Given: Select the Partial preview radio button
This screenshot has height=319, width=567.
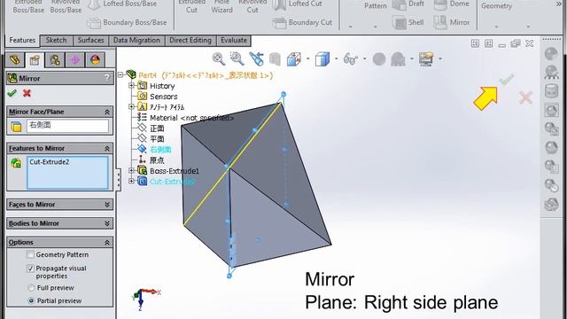Looking at the screenshot, I should [31, 300].
